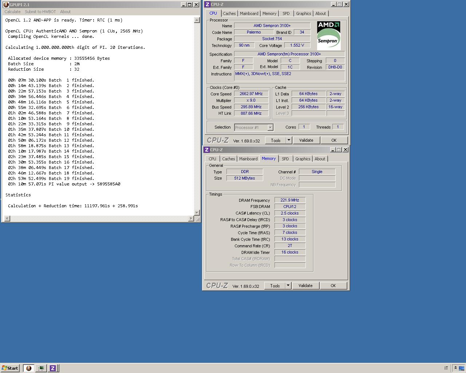The height and width of the screenshot is (373, 466).
Task: Click the Command Rate value 2T
Action: [290, 246]
